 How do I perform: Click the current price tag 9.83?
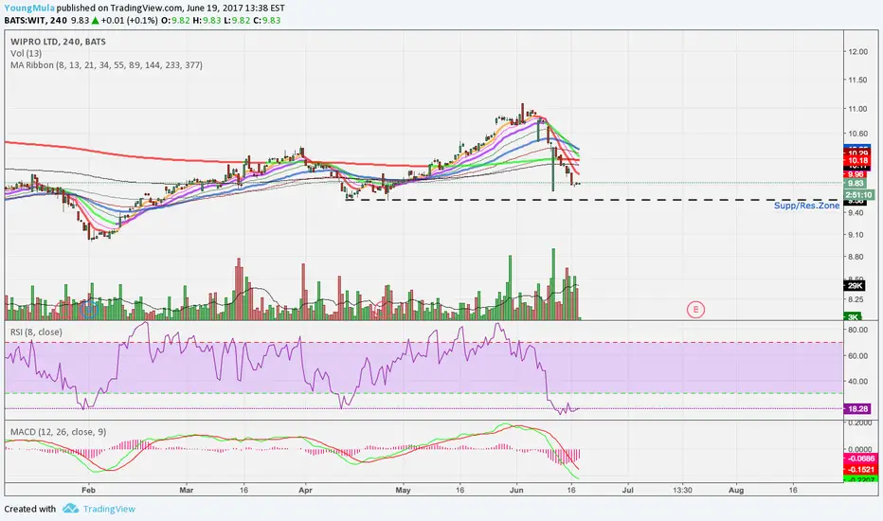856,183
